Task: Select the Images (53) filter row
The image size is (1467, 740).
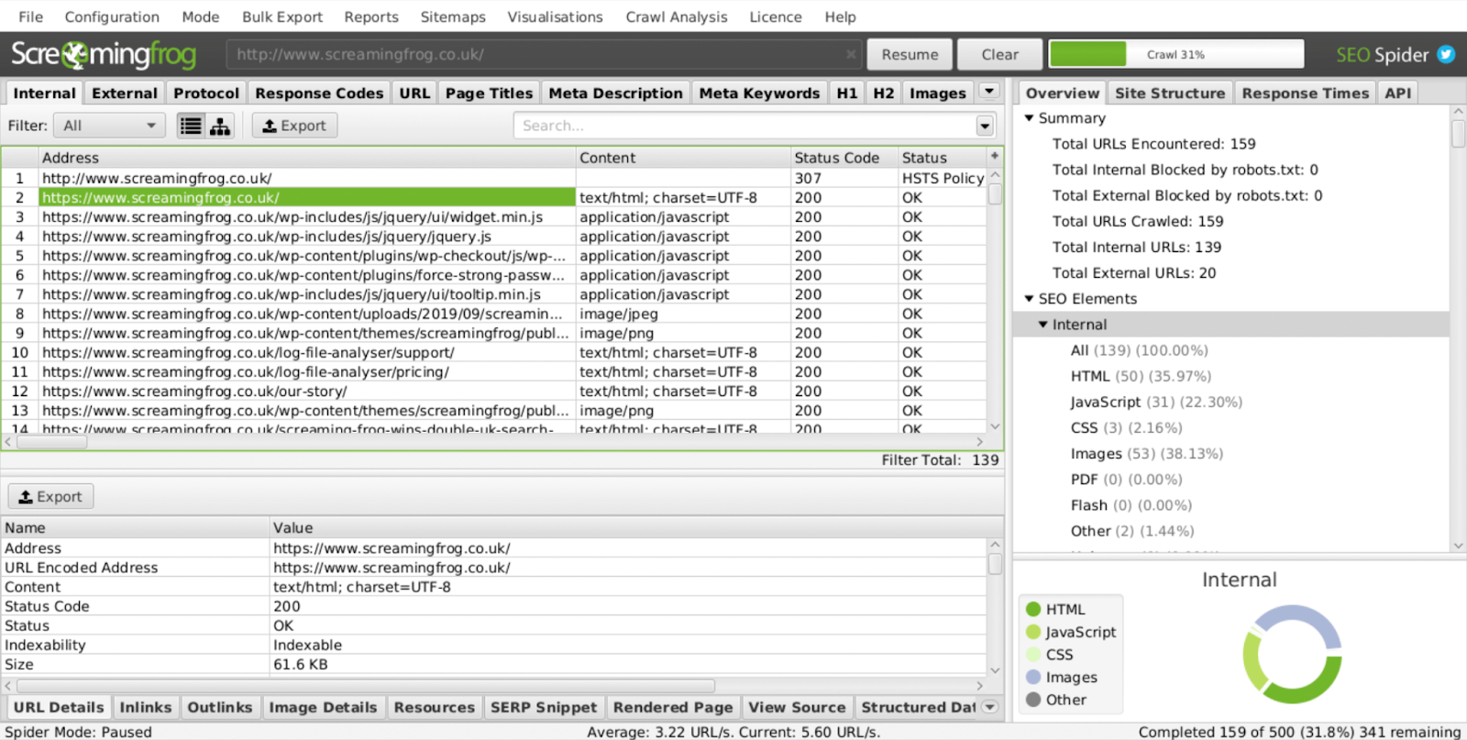Action: (1146, 453)
